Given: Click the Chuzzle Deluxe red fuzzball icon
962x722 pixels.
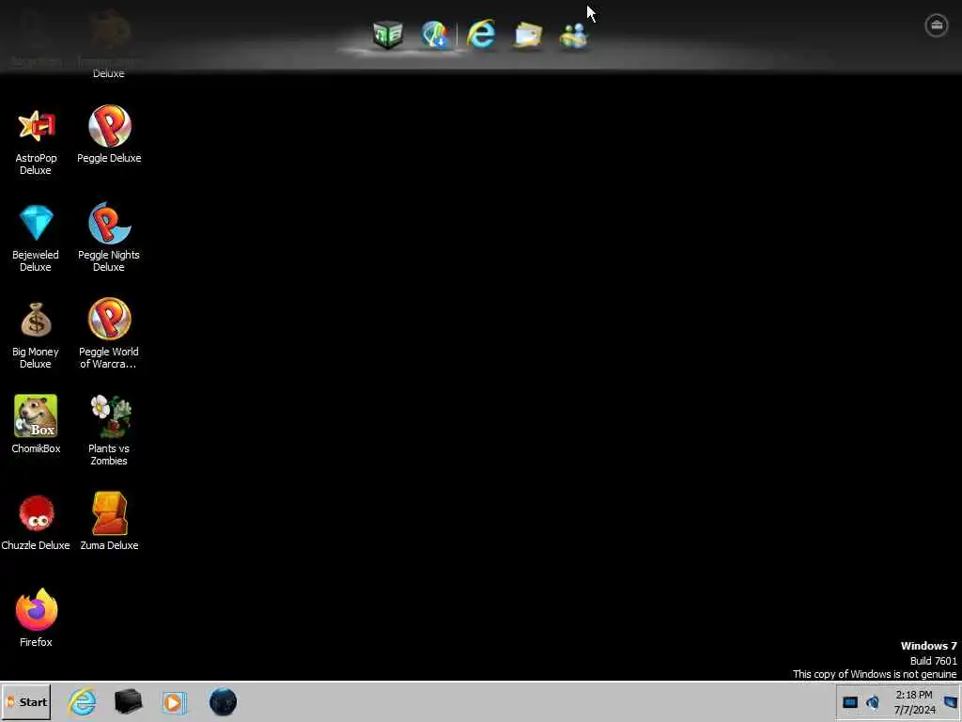Looking at the screenshot, I should [37, 513].
